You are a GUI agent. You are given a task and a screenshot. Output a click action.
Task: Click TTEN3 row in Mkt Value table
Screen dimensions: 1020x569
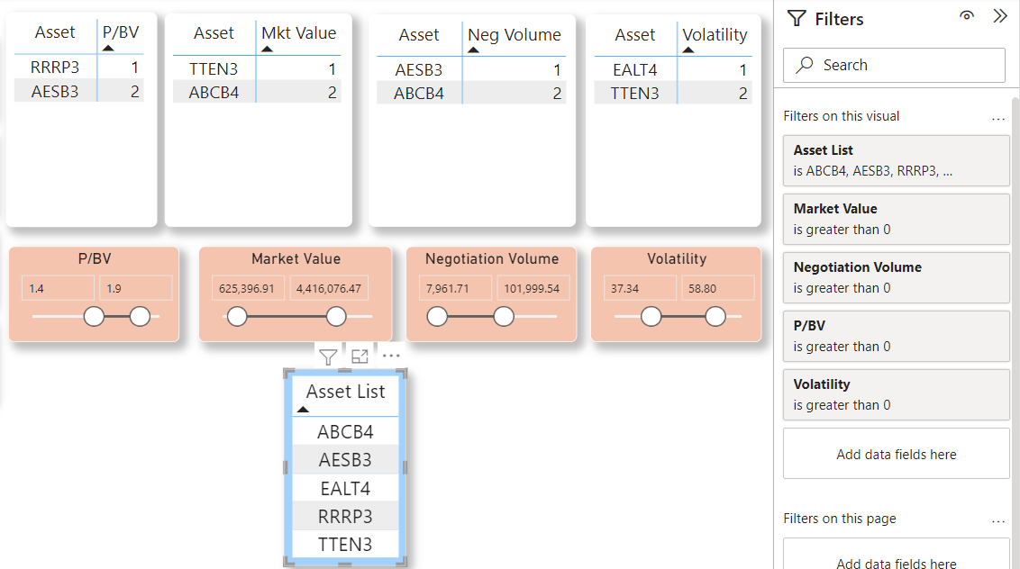pyautogui.click(x=257, y=69)
